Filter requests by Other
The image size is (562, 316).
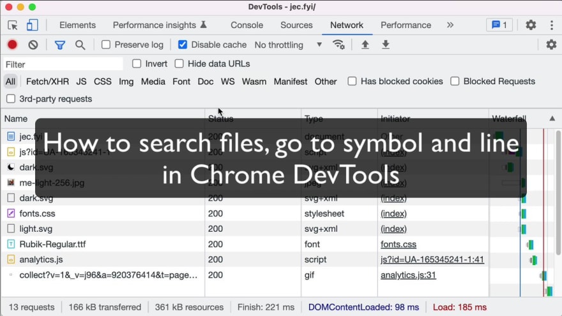pos(326,82)
